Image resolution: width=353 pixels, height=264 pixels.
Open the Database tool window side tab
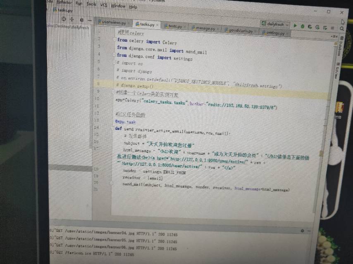[x=340, y=46]
